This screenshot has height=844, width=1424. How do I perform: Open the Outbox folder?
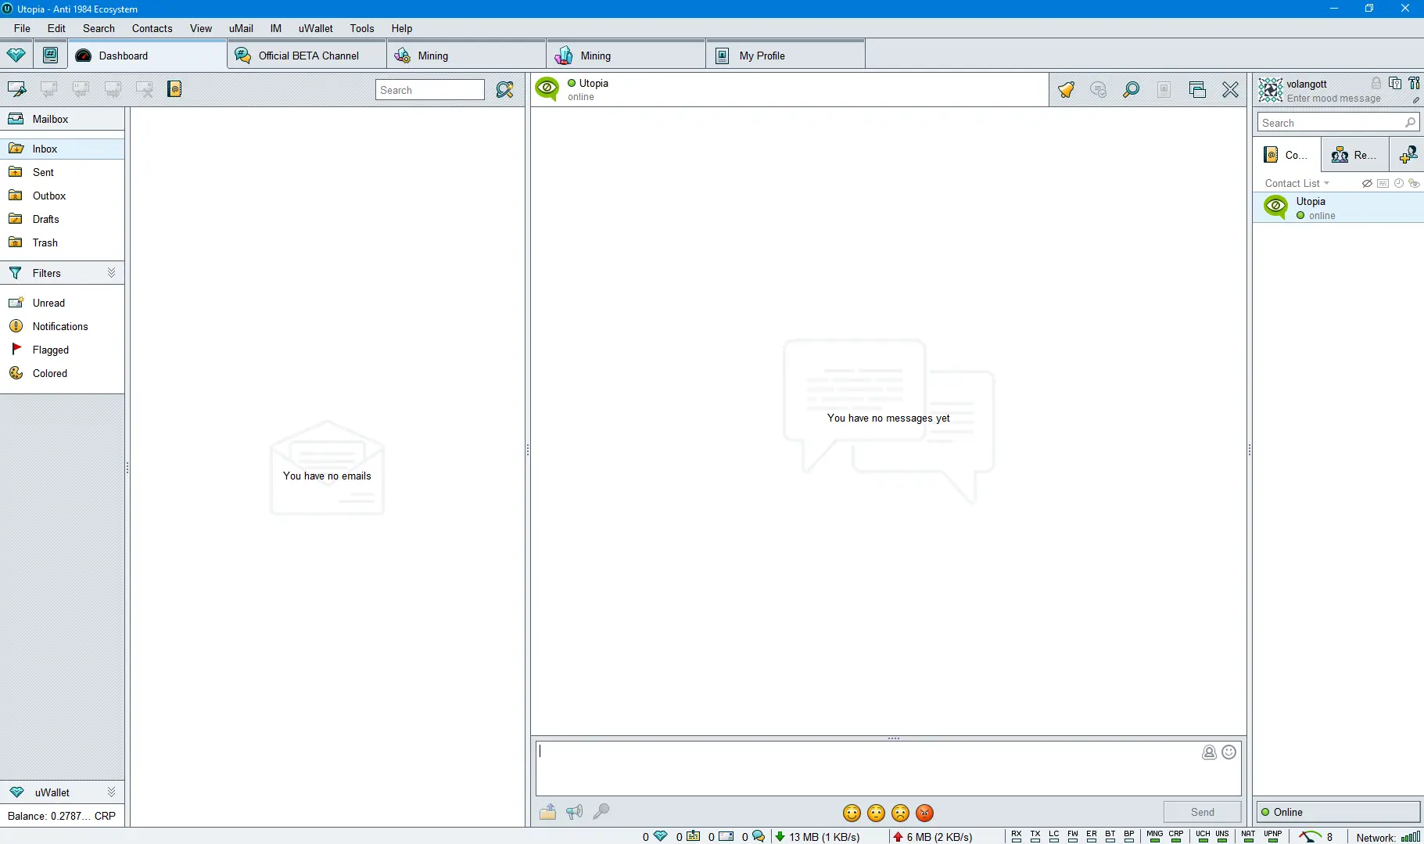coord(63,196)
